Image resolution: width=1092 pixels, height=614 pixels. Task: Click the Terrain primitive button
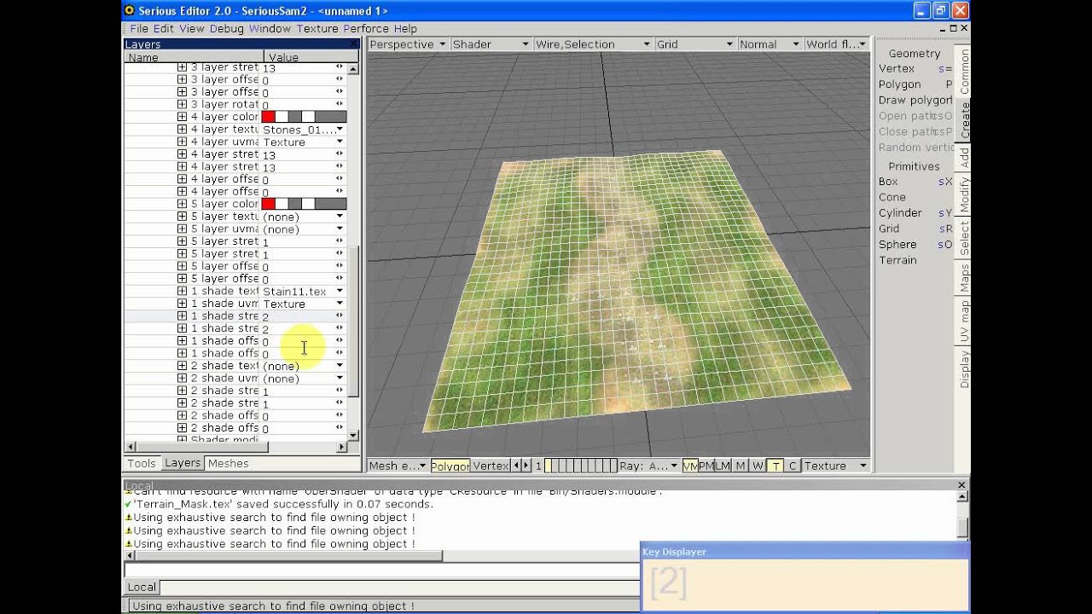click(897, 260)
